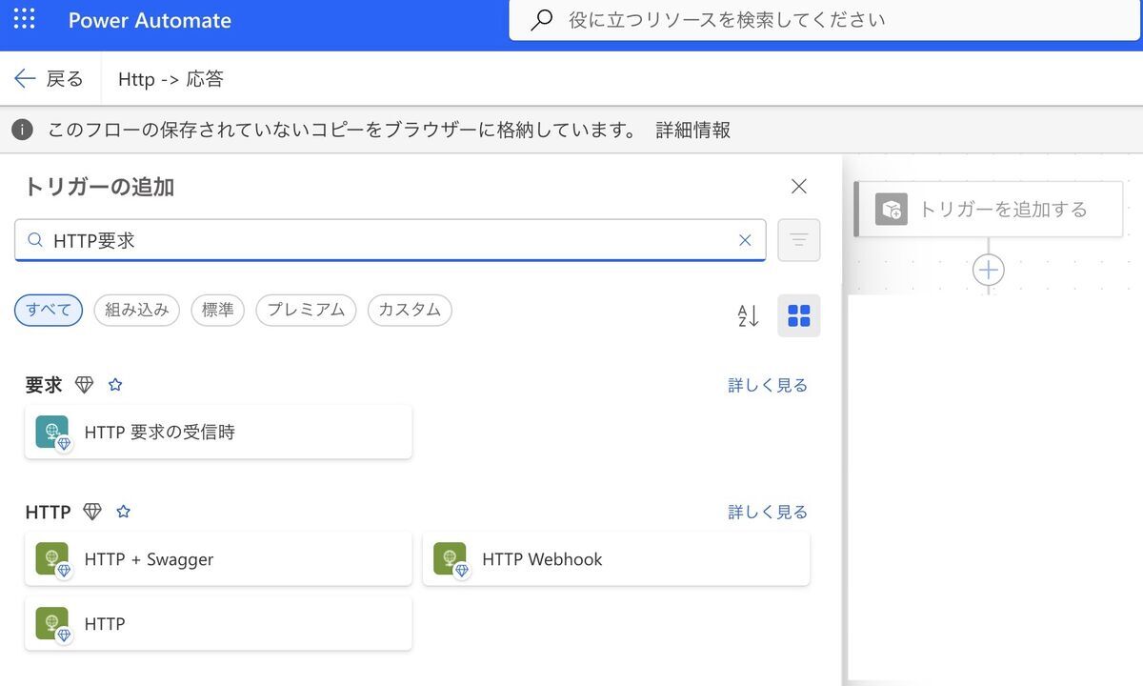Open the 詳細情報 link
The height and width of the screenshot is (686, 1143).
coord(693,131)
